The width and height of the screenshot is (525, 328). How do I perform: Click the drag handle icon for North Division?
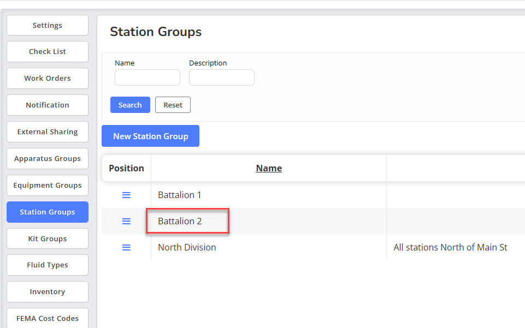pyautogui.click(x=126, y=247)
